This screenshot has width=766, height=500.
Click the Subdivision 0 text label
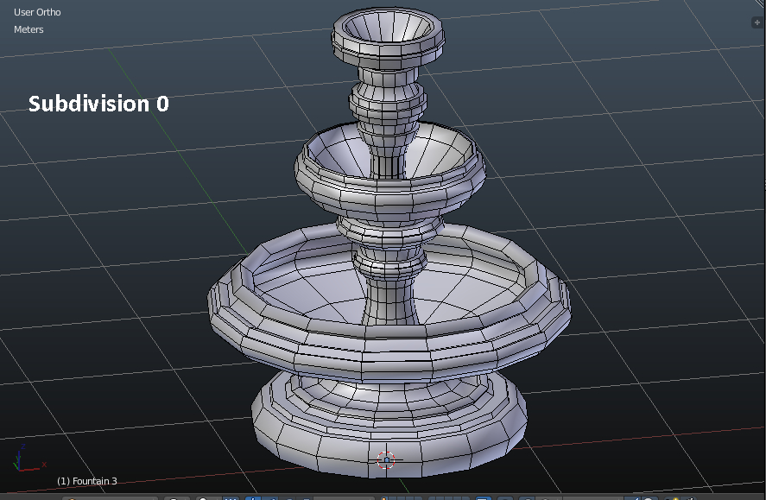(x=99, y=104)
